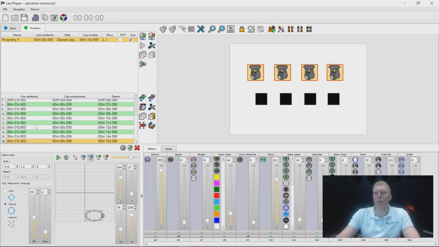Open the Plik menu
The image size is (439, 247).
(x=5, y=9)
